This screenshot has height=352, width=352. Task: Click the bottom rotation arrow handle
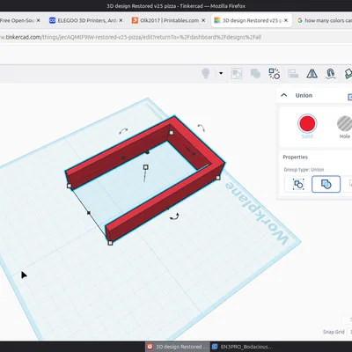pos(174,216)
